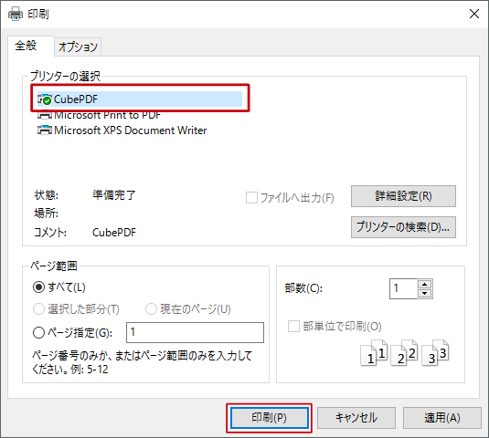Select the CubePDF printer icon
Screen dimensions: 489x438
pyautogui.click(x=45, y=99)
